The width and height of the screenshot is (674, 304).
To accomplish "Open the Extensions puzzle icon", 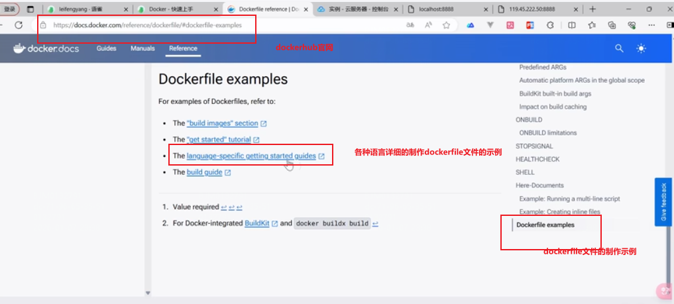I will click(550, 25).
